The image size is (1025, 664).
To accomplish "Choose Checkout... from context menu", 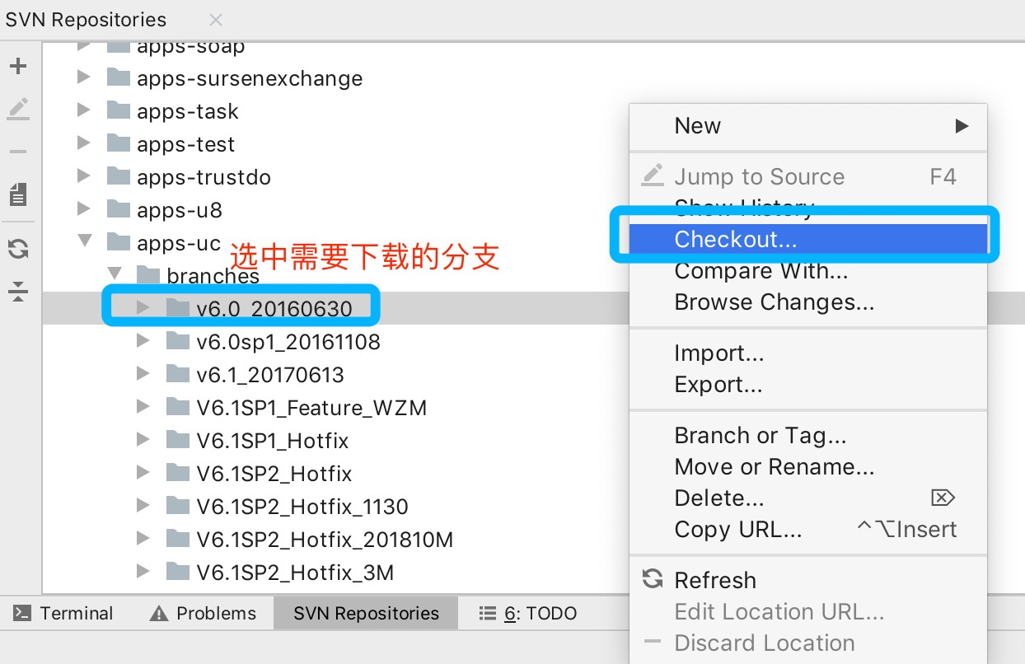I will click(x=735, y=239).
